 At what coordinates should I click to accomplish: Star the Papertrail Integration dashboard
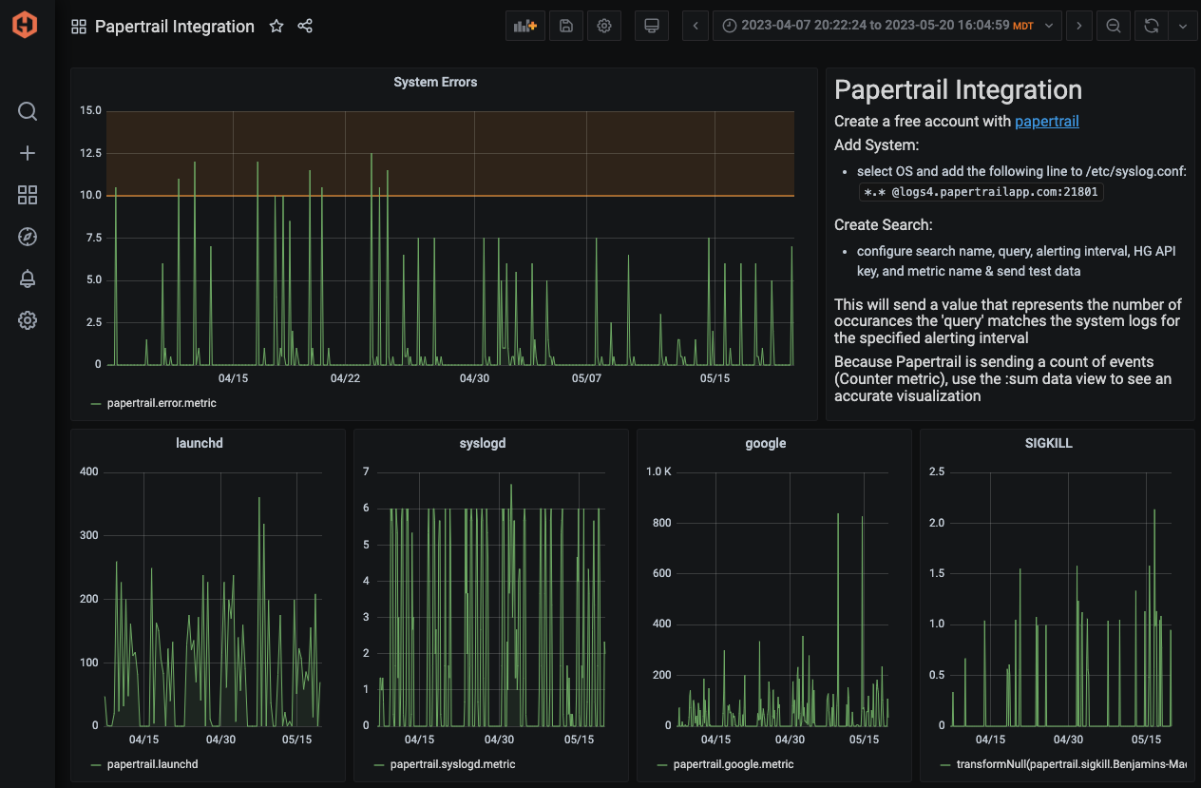pyautogui.click(x=276, y=27)
